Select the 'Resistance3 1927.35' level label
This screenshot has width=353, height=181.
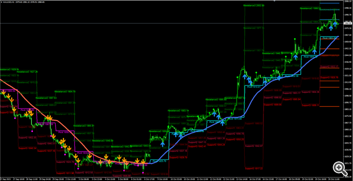click(27, 72)
